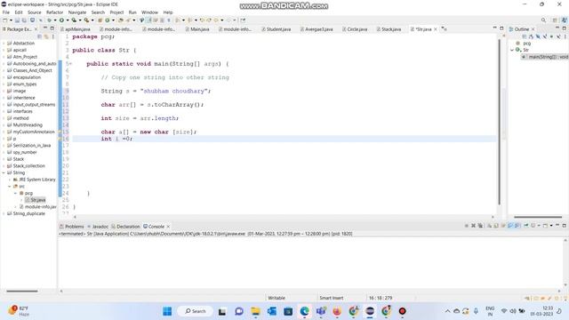Open the Run menu
The height and width of the screenshot is (320, 569).
point(132,12)
